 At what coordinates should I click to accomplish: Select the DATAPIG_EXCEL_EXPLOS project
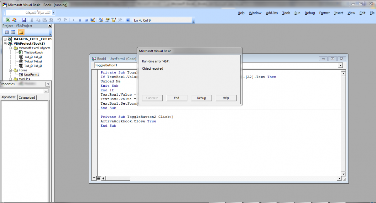pyautogui.click(x=33, y=39)
